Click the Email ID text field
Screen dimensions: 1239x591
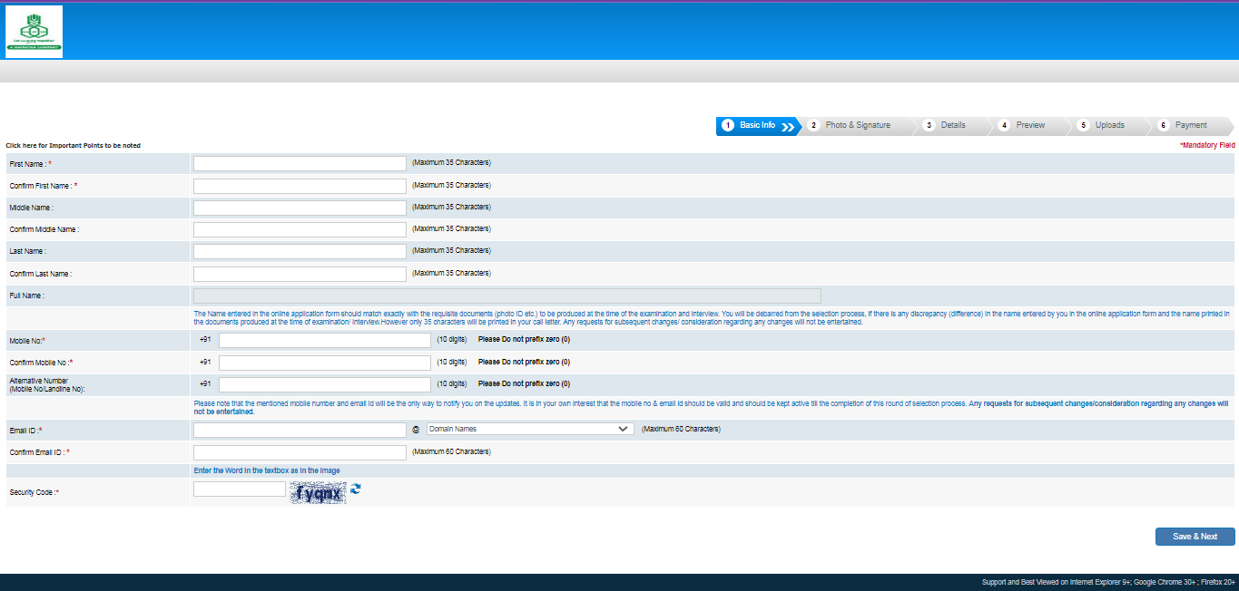300,430
